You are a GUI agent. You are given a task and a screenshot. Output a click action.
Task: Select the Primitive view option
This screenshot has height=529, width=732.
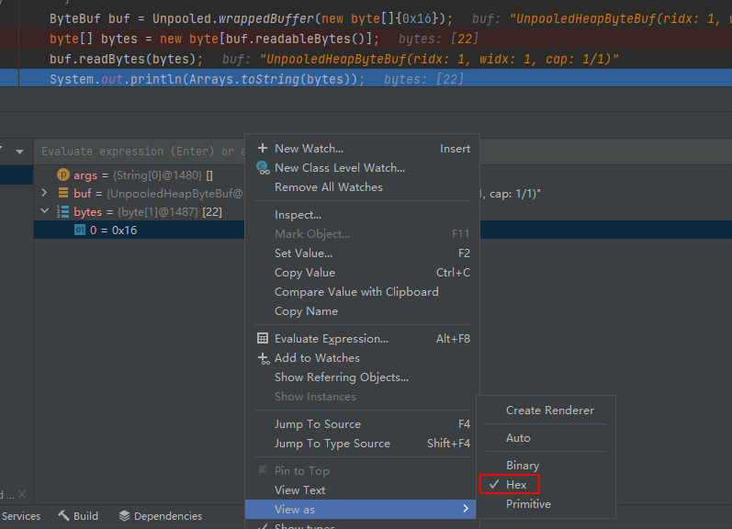pyautogui.click(x=528, y=503)
